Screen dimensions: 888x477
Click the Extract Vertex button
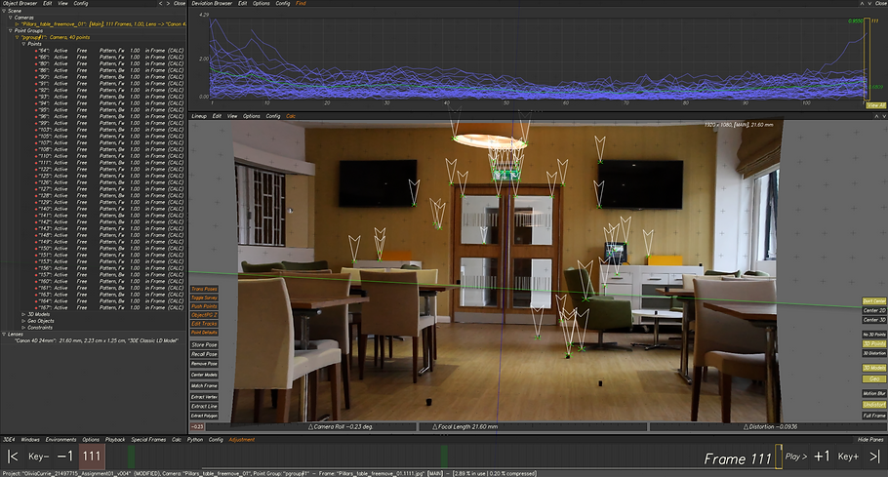click(x=205, y=397)
